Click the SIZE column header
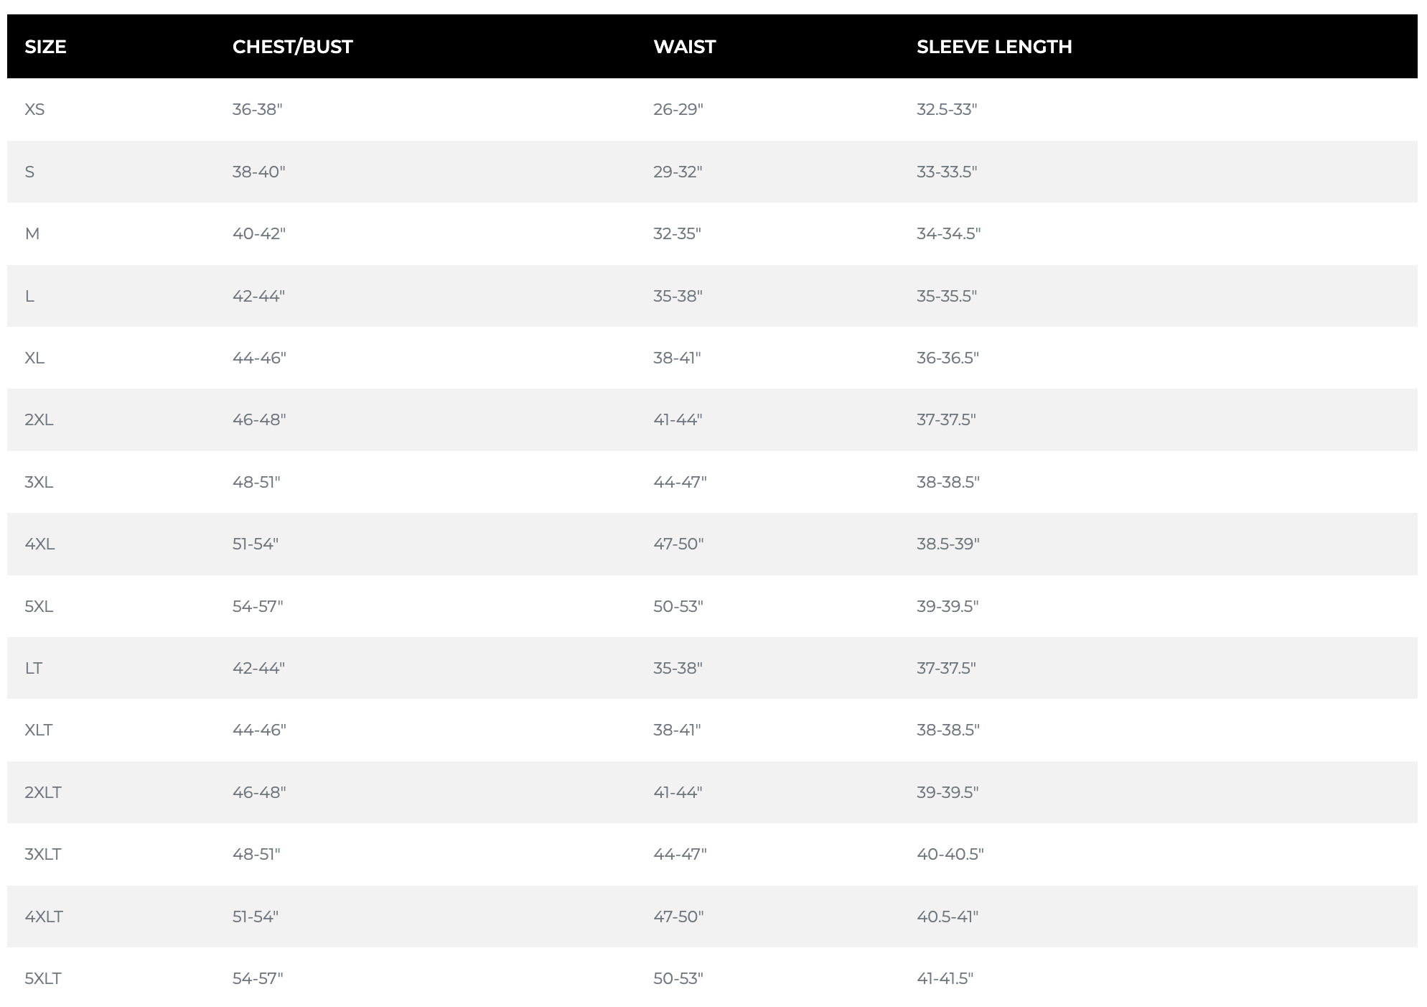This screenshot has width=1427, height=1007. pos(45,47)
